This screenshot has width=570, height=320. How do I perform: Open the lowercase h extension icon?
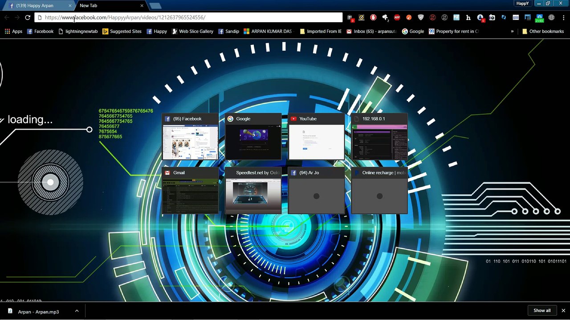[468, 17]
